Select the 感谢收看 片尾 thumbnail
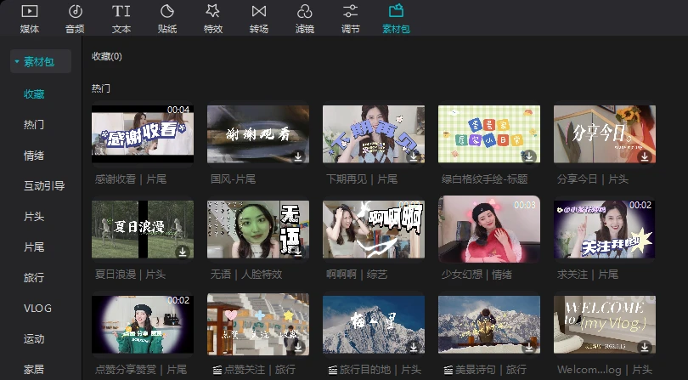This screenshot has height=380, width=688. click(x=142, y=134)
